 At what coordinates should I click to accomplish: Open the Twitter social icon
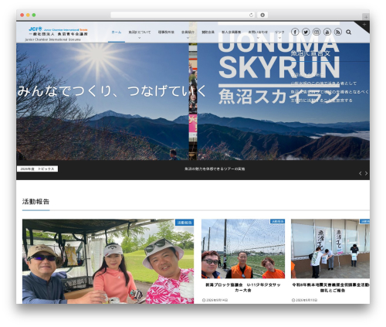click(x=306, y=32)
